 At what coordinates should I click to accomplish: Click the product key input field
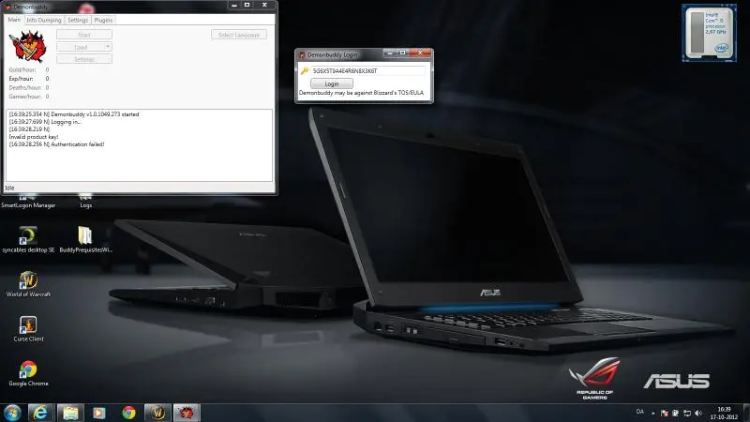point(367,71)
